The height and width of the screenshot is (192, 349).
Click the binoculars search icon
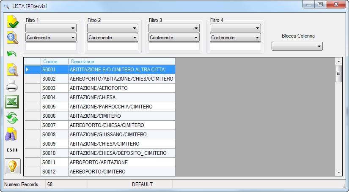point(11,134)
